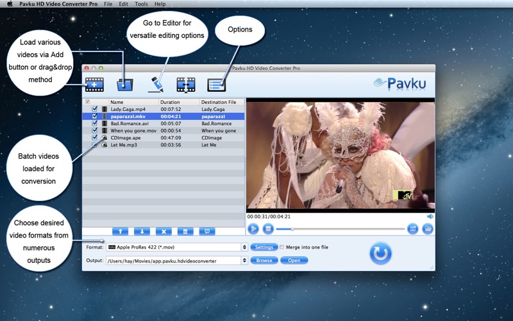Select the Let Me.mp3 file name
This screenshot has height=321, width=513.
click(x=124, y=145)
